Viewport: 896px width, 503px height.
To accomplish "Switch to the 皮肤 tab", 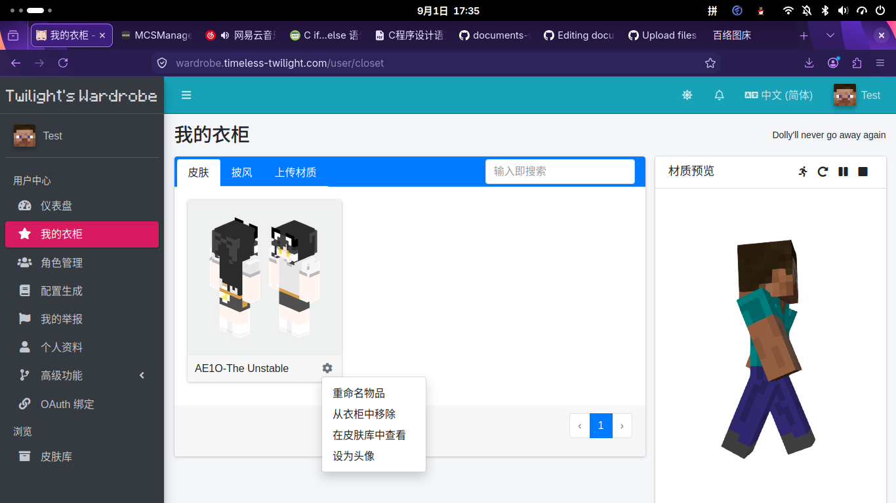I will (199, 172).
